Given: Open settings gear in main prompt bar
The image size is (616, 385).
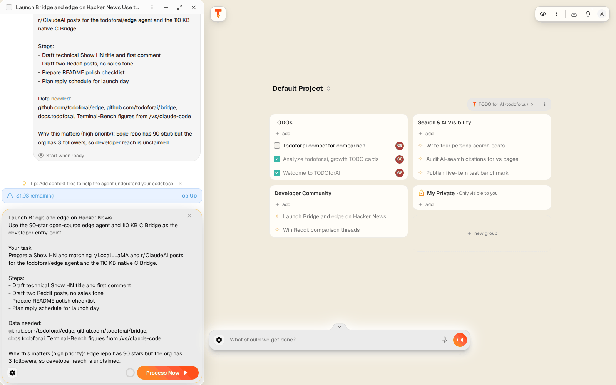Looking at the screenshot, I should 219,340.
